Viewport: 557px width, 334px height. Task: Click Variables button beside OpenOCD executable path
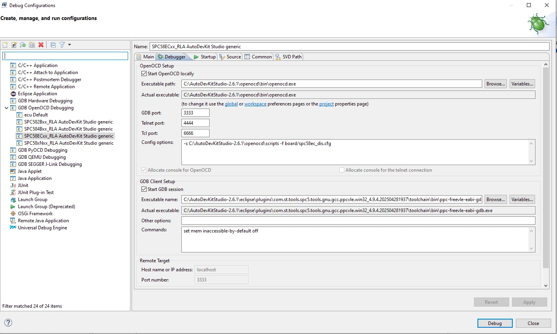pyautogui.click(x=522, y=84)
